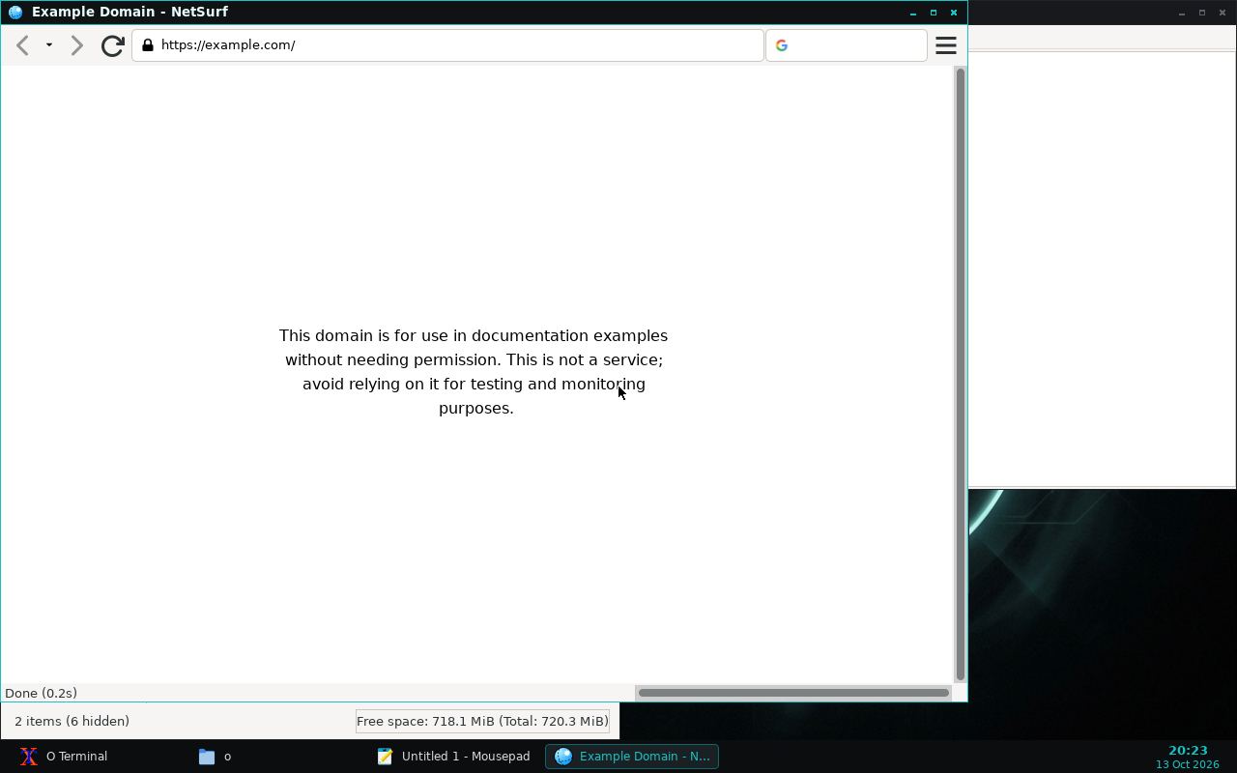This screenshot has height=773, width=1237.
Task: Open the NetSurf hamburger menu
Action: (x=946, y=45)
